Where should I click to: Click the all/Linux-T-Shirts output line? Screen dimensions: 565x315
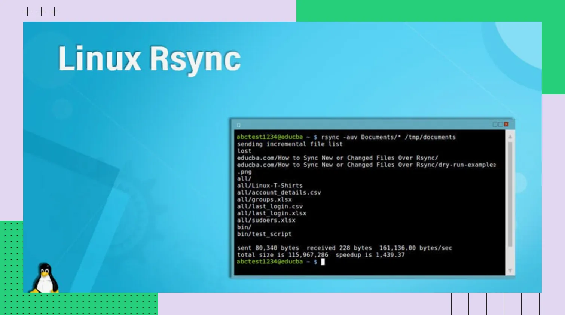click(x=270, y=186)
